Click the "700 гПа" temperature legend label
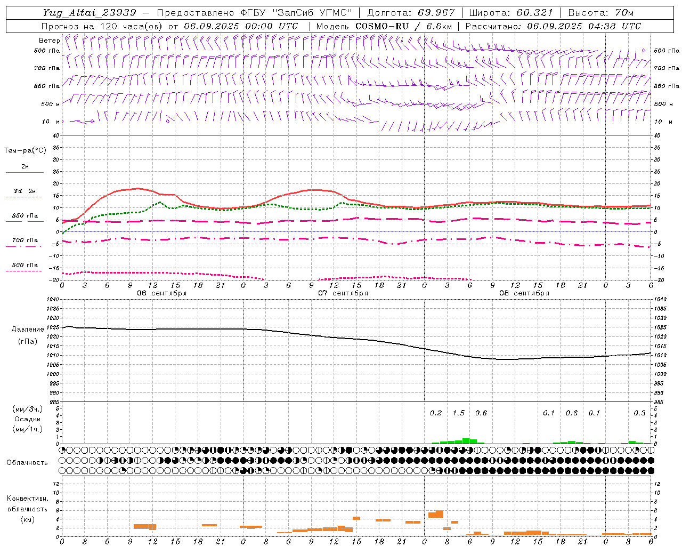Image resolution: width=682 pixels, height=546 pixels. 25,240
